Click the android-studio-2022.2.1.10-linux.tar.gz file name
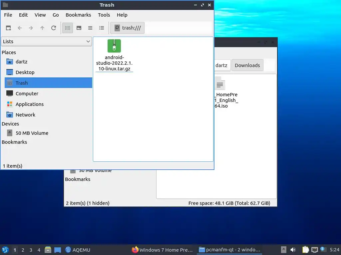This screenshot has width=341, height=255. pos(114,63)
